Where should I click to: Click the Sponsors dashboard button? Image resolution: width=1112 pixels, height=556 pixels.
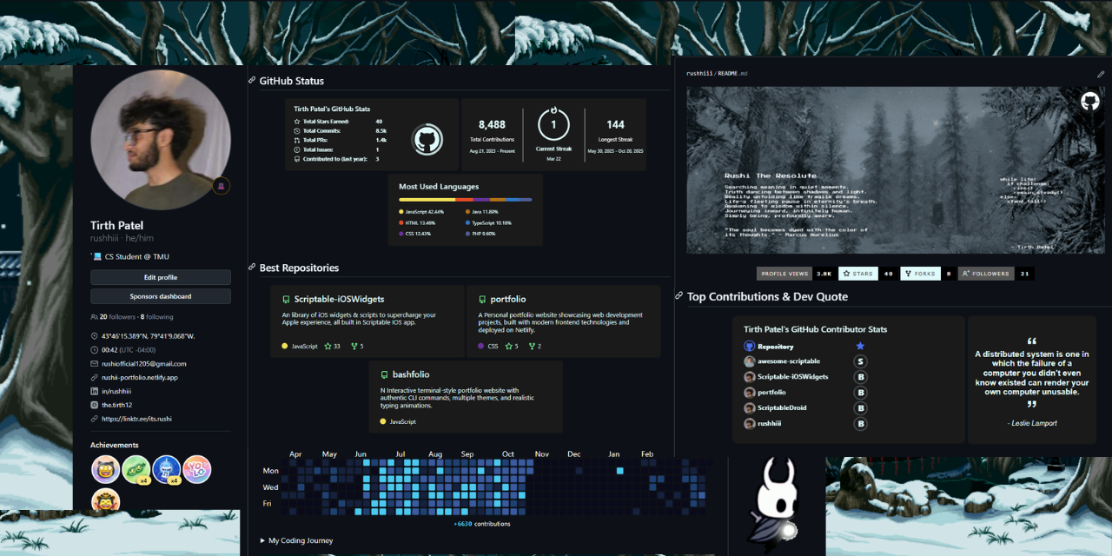point(161,296)
